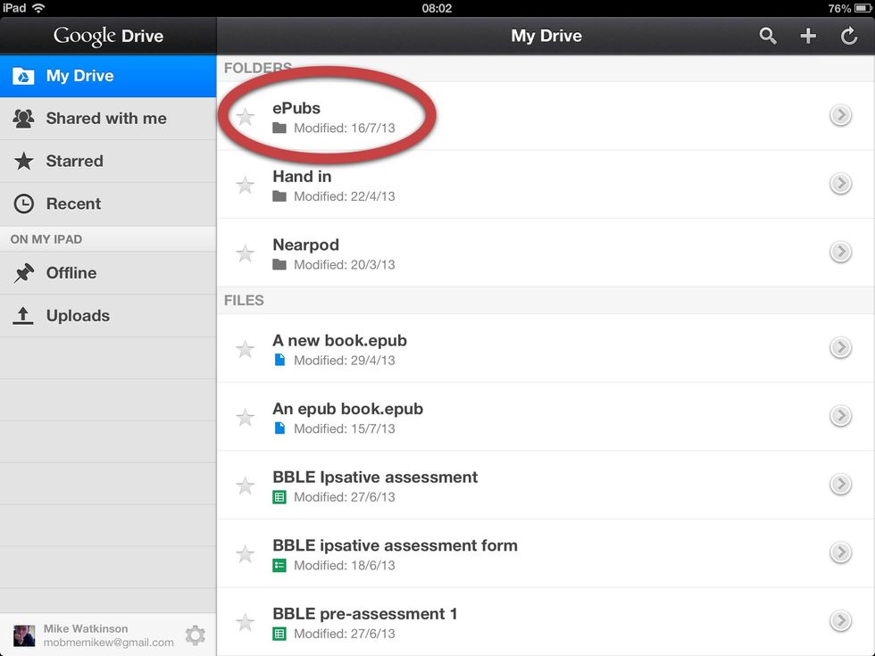The height and width of the screenshot is (656, 875).
Task: Show Starred items
Action: coord(108,162)
